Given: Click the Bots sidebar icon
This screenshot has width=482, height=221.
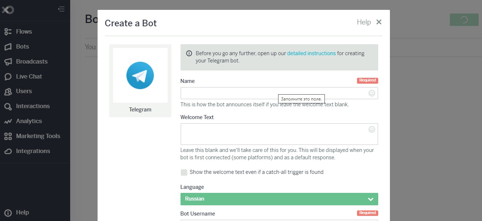Looking at the screenshot, I should [x=8, y=47].
